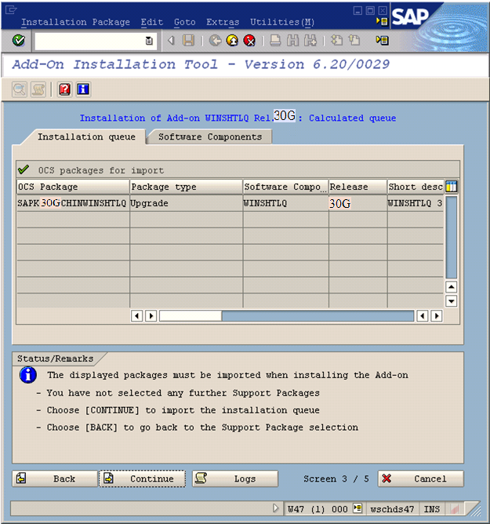
Task: Open the table column configuration icon
Action: coord(452,187)
